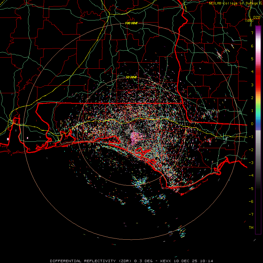Image resolution: width=263 pixels, height=263 pixels.
Task: Click the DZD product label
Action: (257, 18)
